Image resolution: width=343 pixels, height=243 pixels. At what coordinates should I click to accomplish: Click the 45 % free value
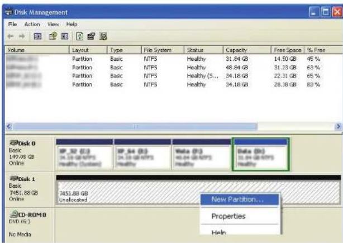[x=313, y=59]
